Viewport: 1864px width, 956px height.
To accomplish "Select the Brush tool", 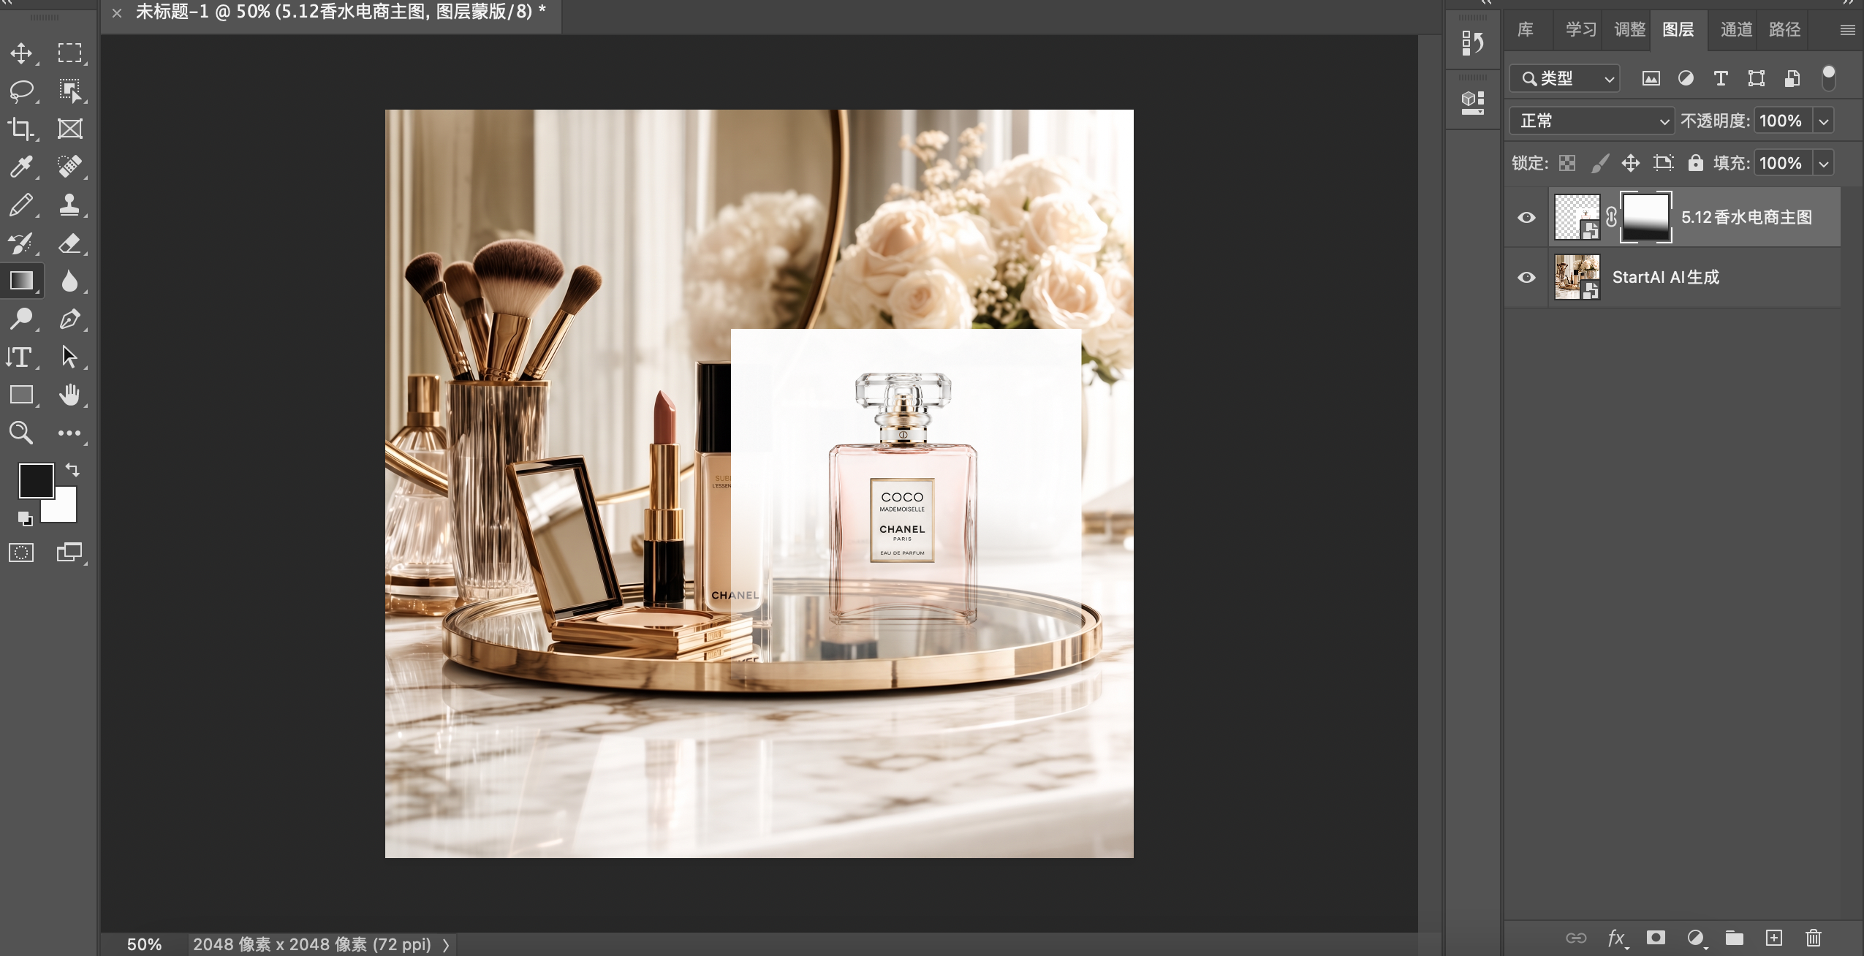I will [21, 205].
